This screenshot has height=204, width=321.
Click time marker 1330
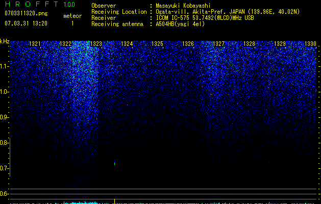(311, 43)
